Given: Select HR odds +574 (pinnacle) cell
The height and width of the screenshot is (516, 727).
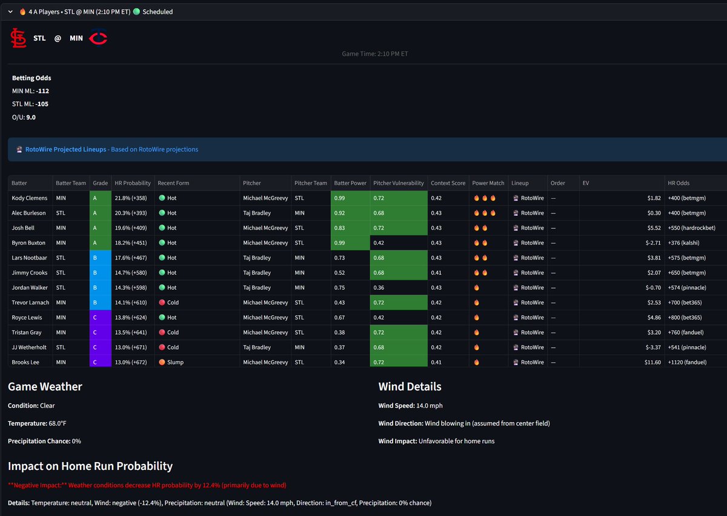Looking at the screenshot, I should coord(695,287).
